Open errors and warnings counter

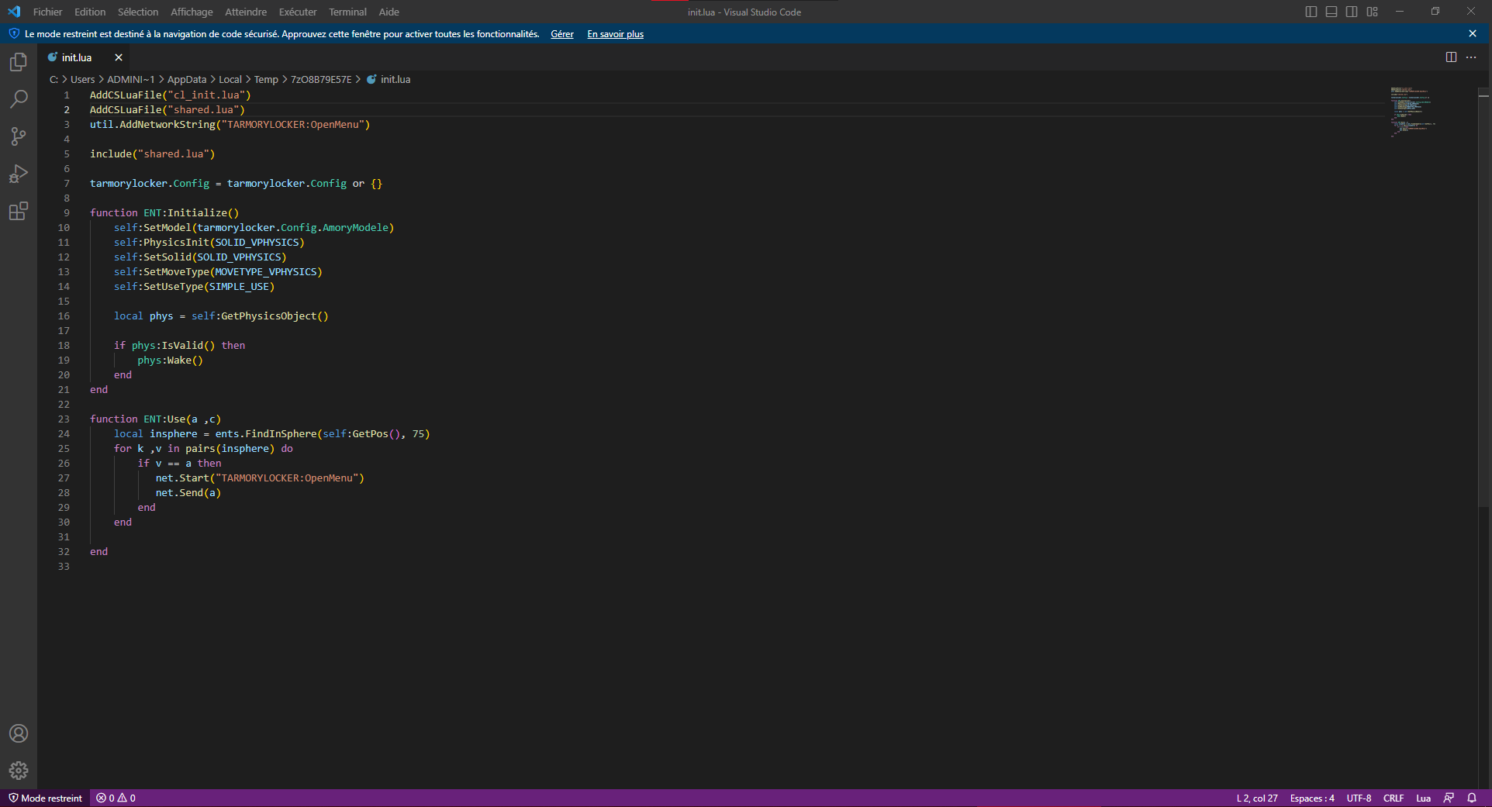116,798
